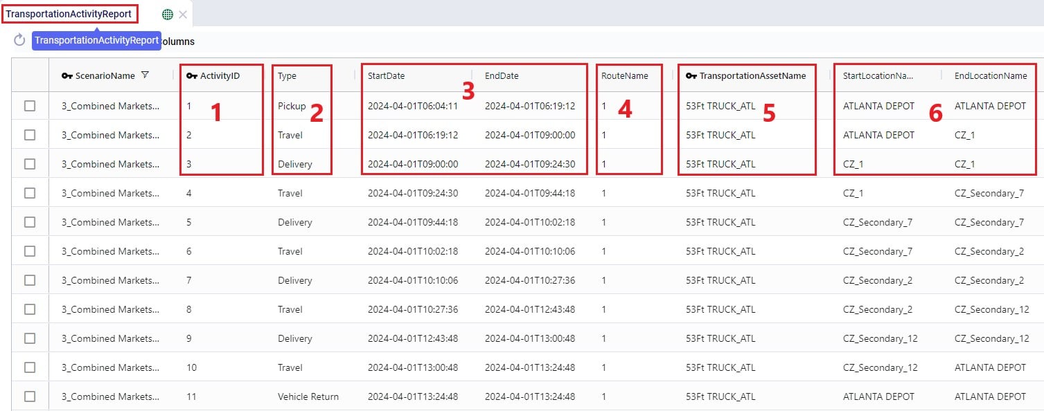
Task: Sort by the ActivityID column header
Action: 220,75
